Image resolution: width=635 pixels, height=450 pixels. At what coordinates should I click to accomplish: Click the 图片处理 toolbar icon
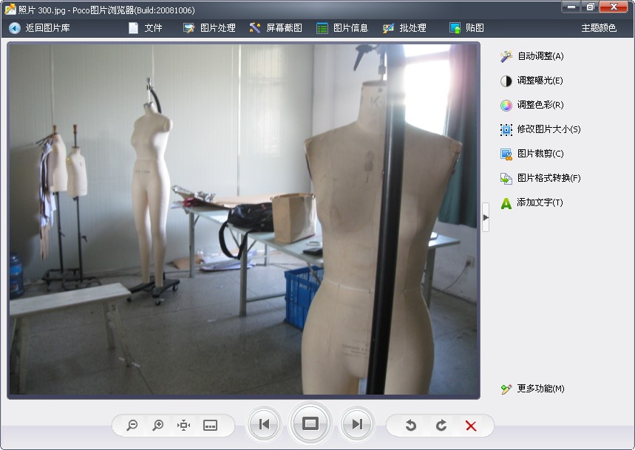(189, 28)
